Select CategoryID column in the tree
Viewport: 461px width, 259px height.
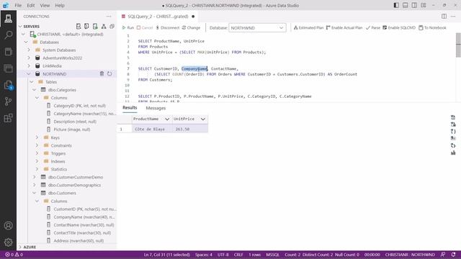79,106
